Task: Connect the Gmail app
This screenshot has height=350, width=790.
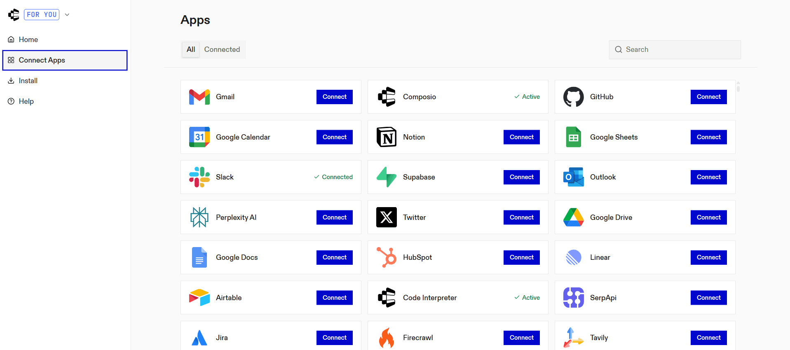Action: tap(335, 97)
